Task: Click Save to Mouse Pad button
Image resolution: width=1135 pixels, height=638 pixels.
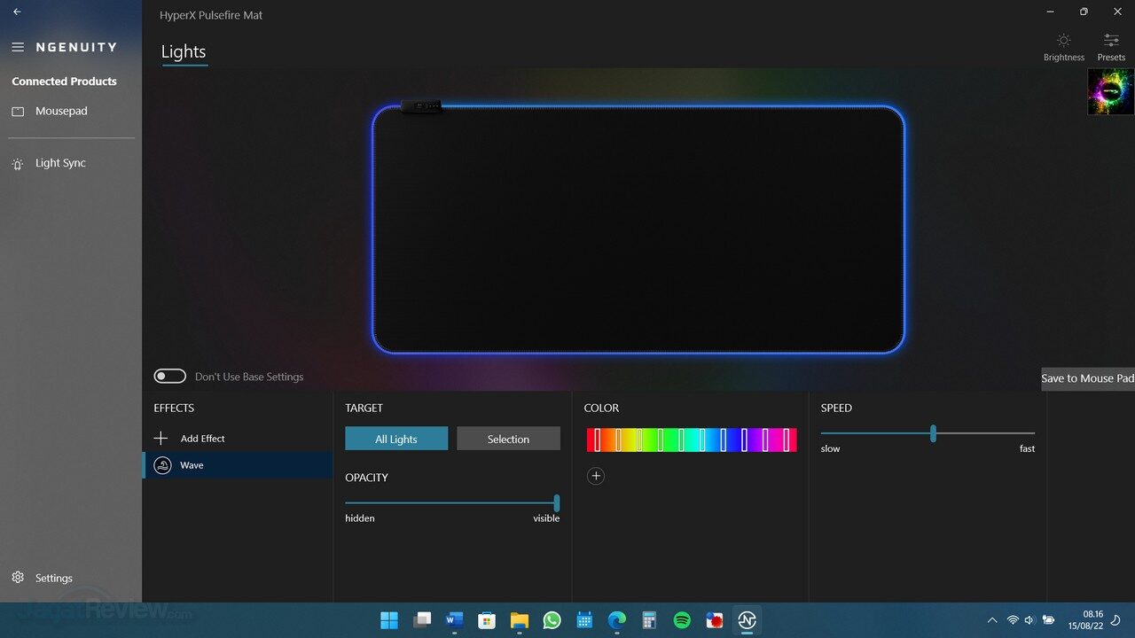Action: coord(1087,378)
